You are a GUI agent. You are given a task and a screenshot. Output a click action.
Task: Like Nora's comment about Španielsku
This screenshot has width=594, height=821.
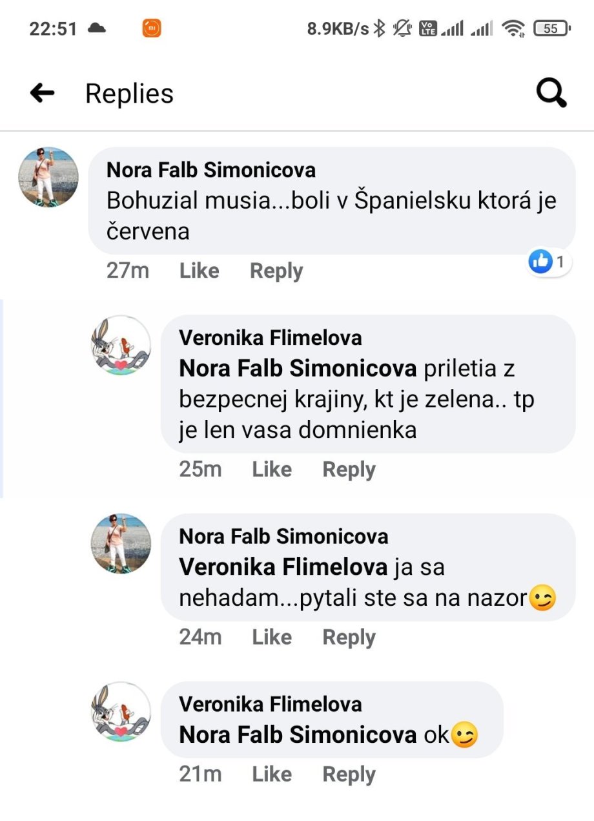199,271
